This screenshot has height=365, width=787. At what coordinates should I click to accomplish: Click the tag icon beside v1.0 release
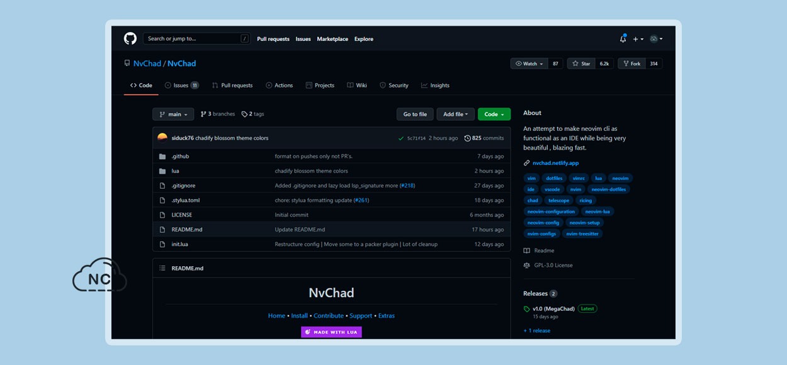(x=527, y=309)
